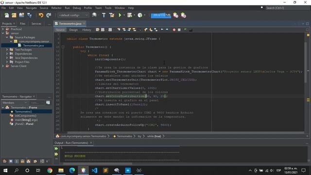This screenshot has width=311, height=175.
Task: Click the Save All toolbar icon
Action: click(x=29, y=15)
